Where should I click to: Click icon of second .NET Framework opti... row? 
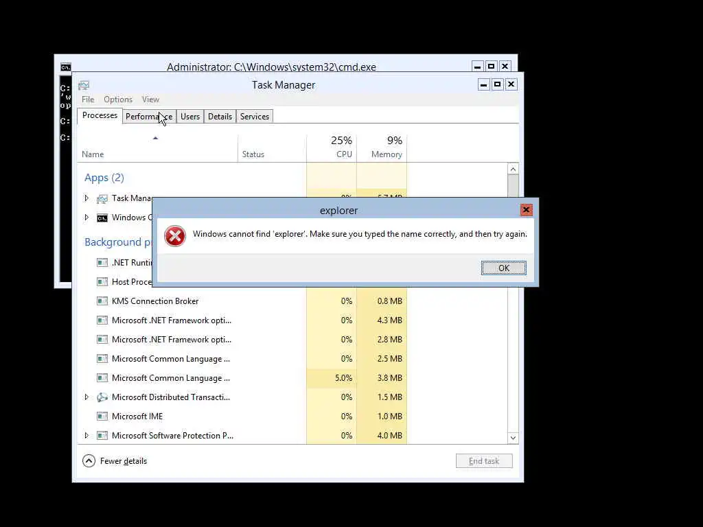pyautogui.click(x=102, y=340)
